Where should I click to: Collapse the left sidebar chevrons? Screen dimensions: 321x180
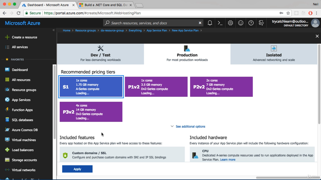click(54, 30)
